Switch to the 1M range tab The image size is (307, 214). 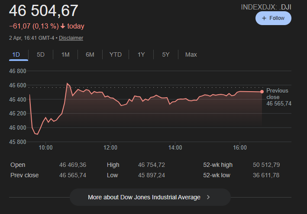[x=65, y=54]
